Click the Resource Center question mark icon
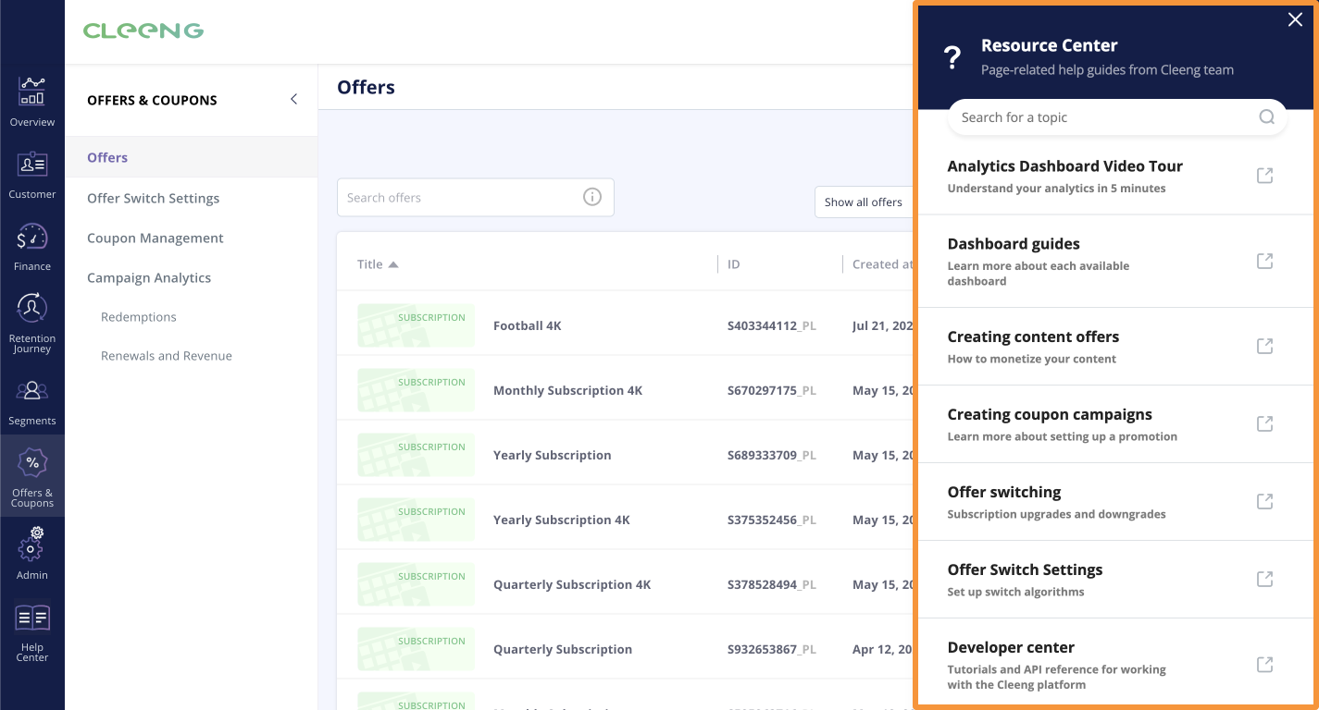Image resolution: width=1319 pixels, height=710 pixels. pyautogui.click(x=952, y=58)
